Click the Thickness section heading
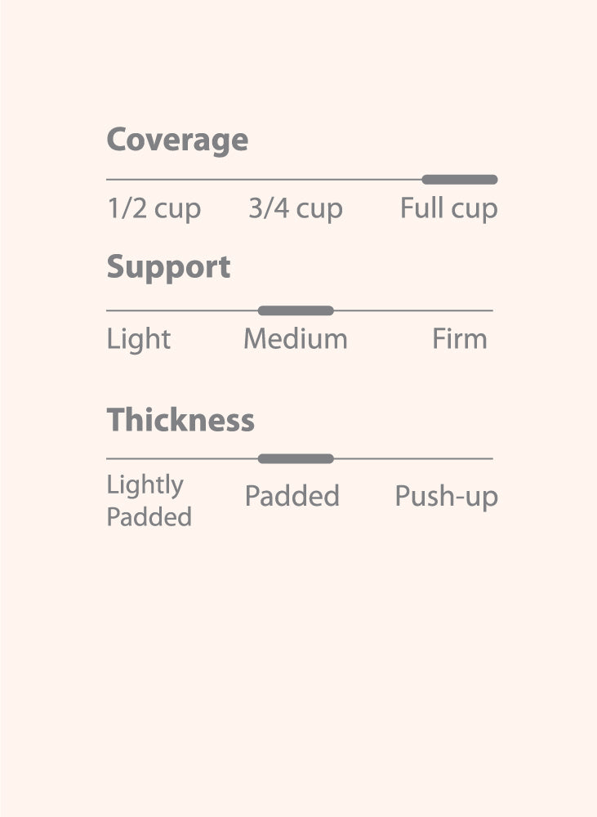The height and width of the screenshot is (817, 597). coord(180,420)
